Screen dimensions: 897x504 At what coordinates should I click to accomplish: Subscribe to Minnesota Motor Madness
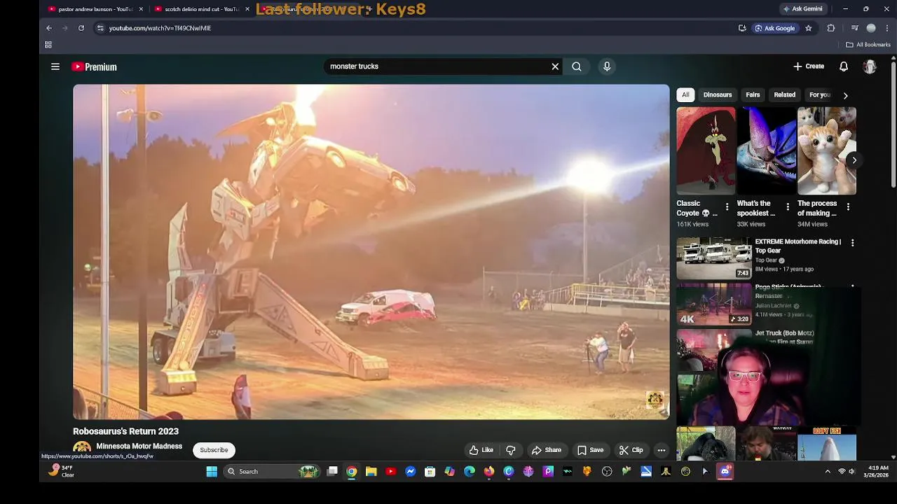(x=214, y=450)
